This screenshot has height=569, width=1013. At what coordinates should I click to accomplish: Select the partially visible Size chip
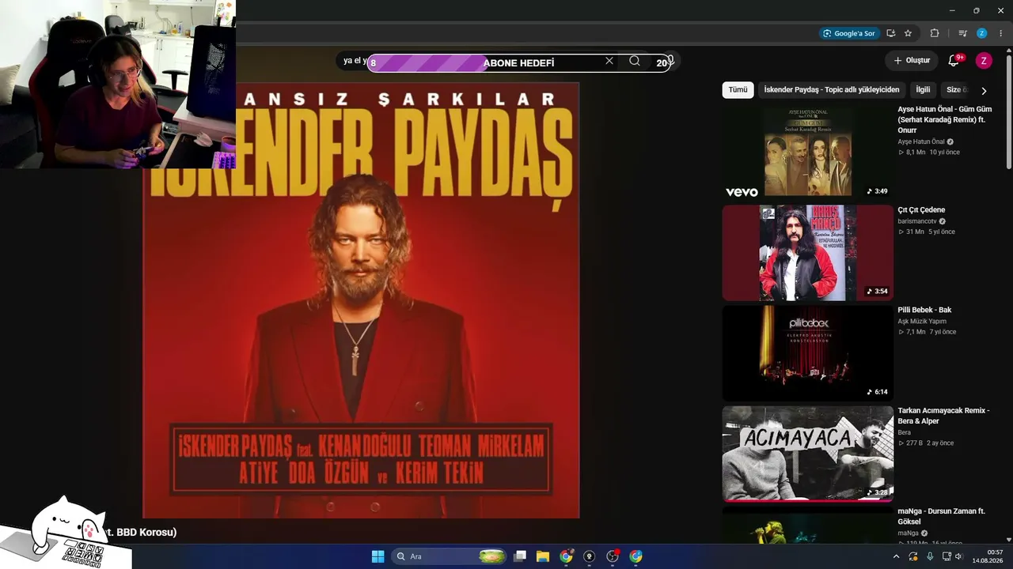click(954, 90)
